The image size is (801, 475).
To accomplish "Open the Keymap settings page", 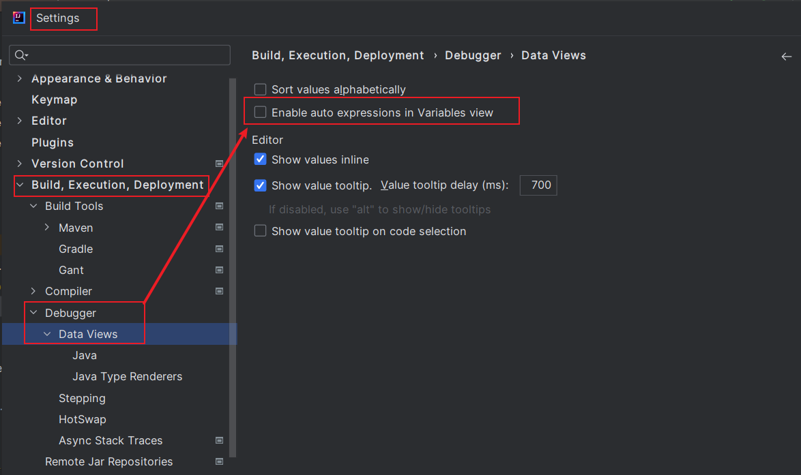I will (54, 99).
